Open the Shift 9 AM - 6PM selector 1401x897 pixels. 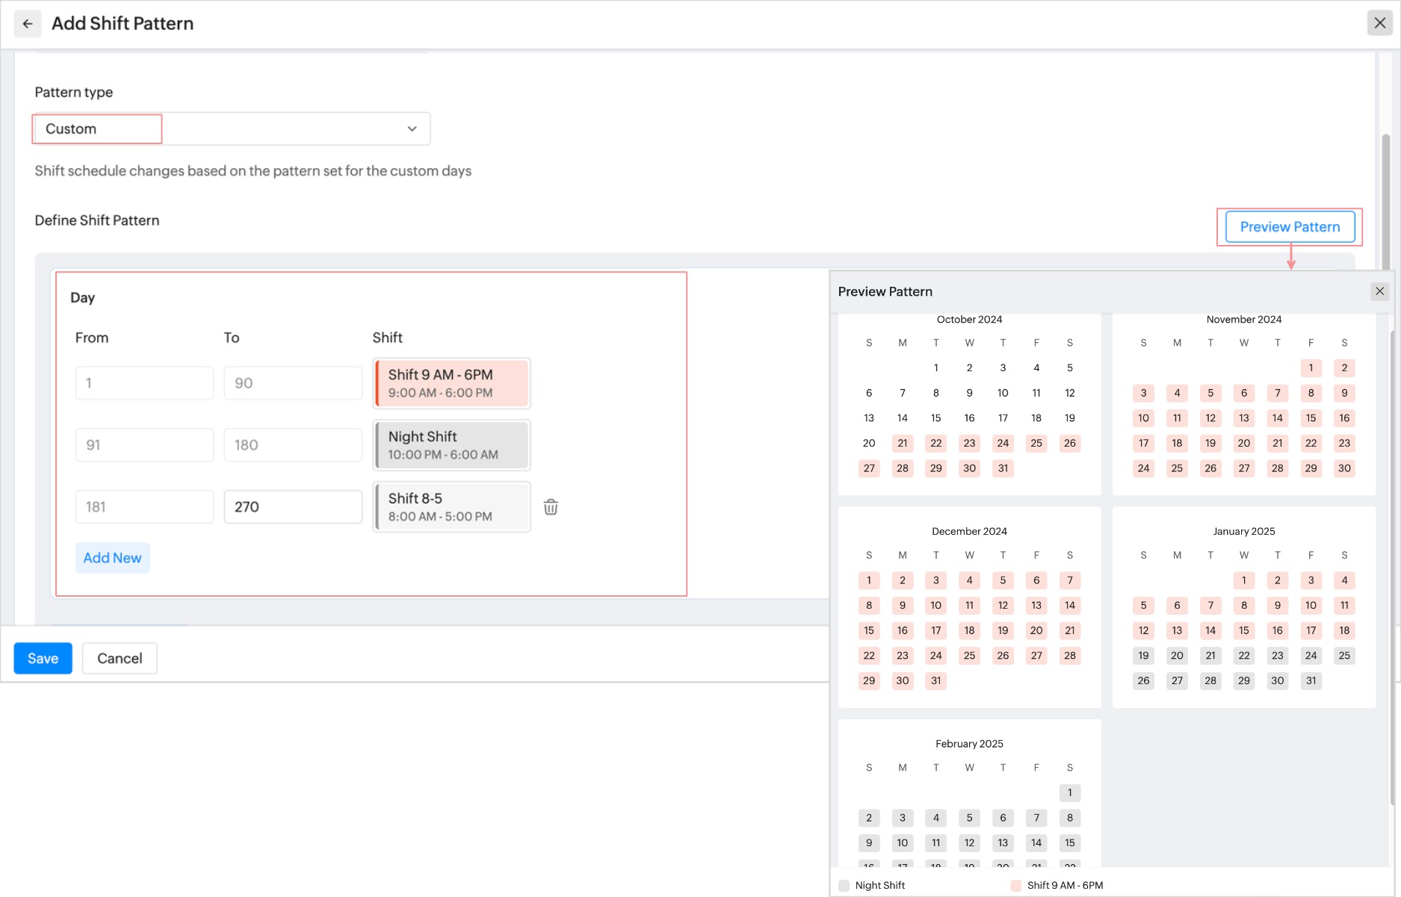451,383
